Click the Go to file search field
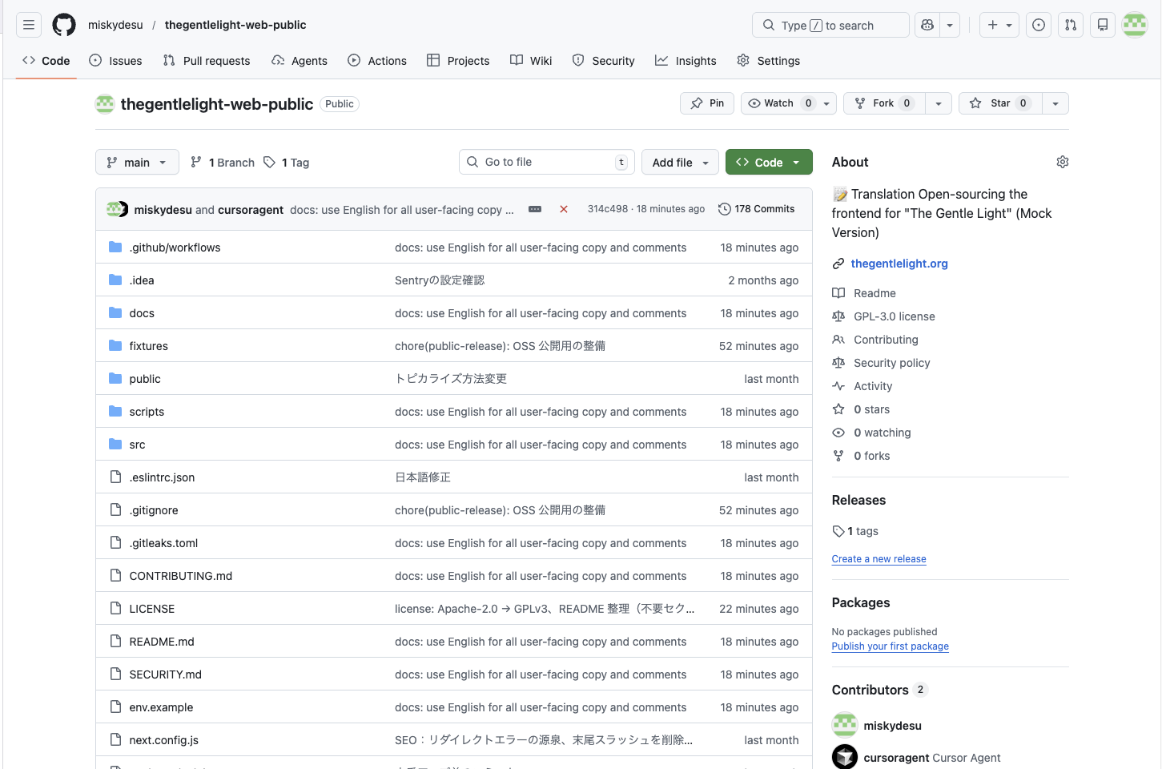This screenshot has height=769, width=1162. pos(547,162)
